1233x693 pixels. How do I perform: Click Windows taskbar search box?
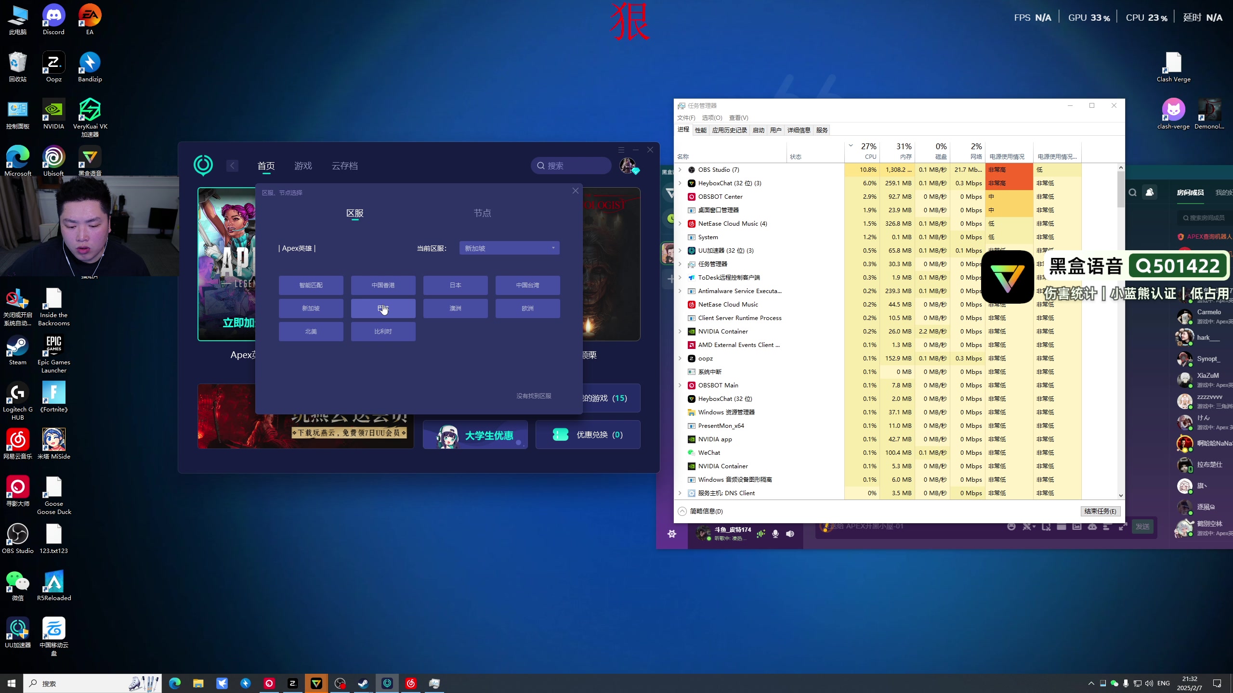[92, 683]
